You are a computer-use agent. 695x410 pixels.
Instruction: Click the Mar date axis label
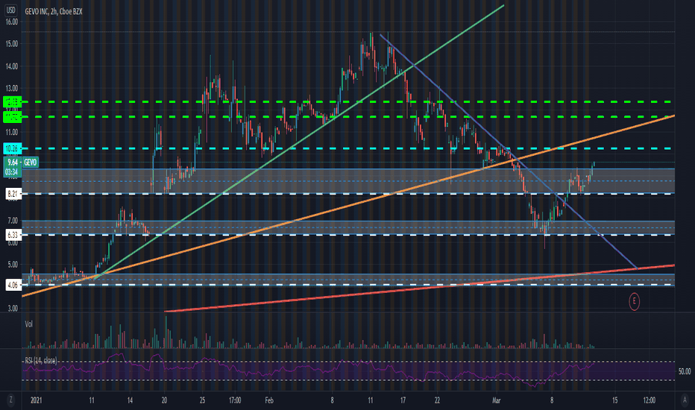(496, 401)
